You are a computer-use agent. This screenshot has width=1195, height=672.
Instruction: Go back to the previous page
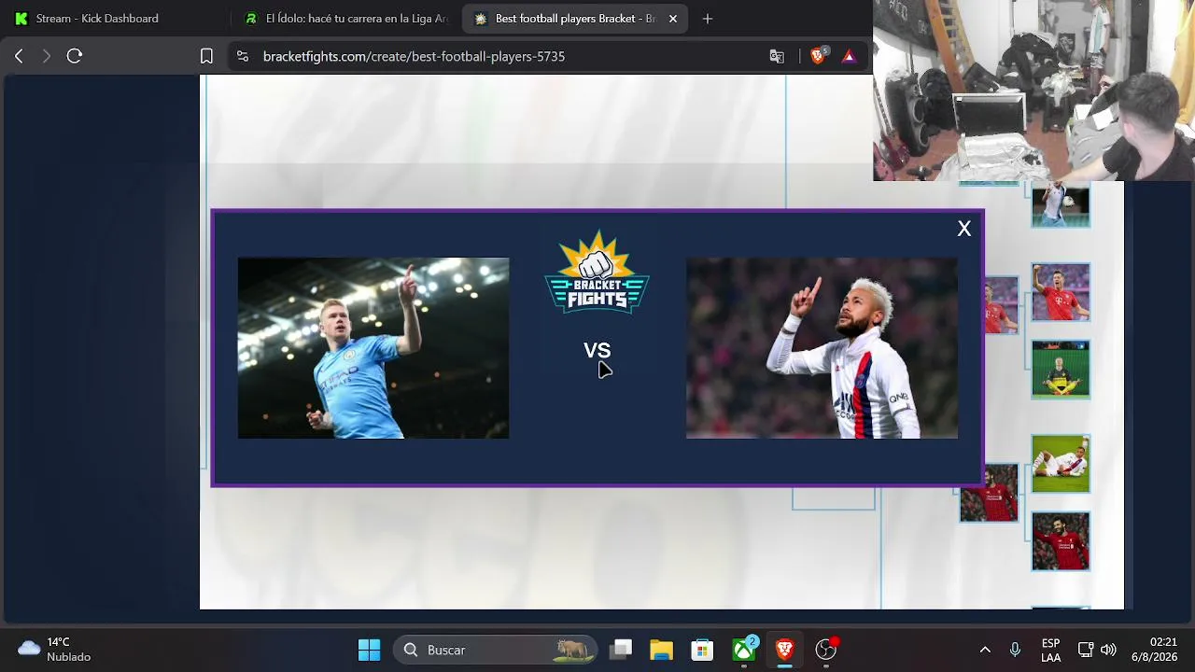pos(19,56)
